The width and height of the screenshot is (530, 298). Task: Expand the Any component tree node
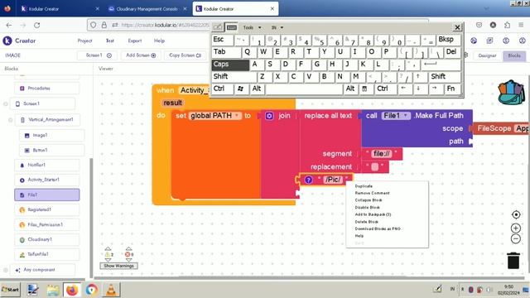tap(6, 270)
